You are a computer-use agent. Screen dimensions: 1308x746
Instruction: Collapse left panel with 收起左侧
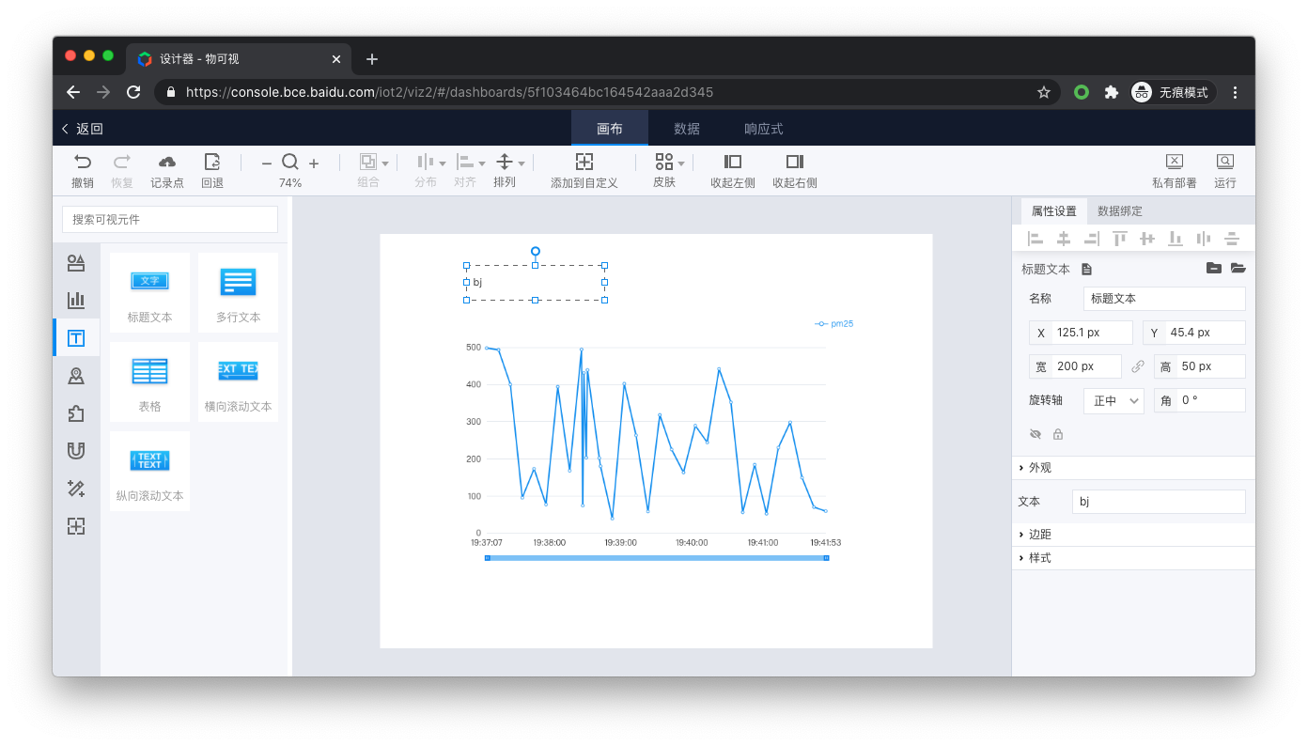click(x=733, y=162)
